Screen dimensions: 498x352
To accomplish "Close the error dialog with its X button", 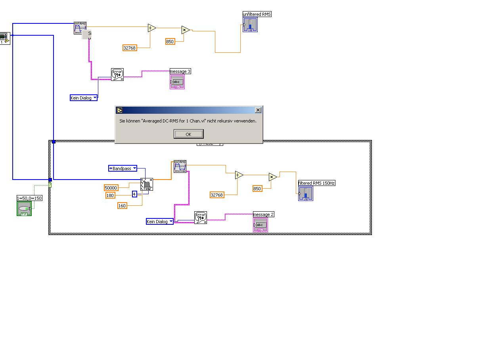I will point(258,110).
